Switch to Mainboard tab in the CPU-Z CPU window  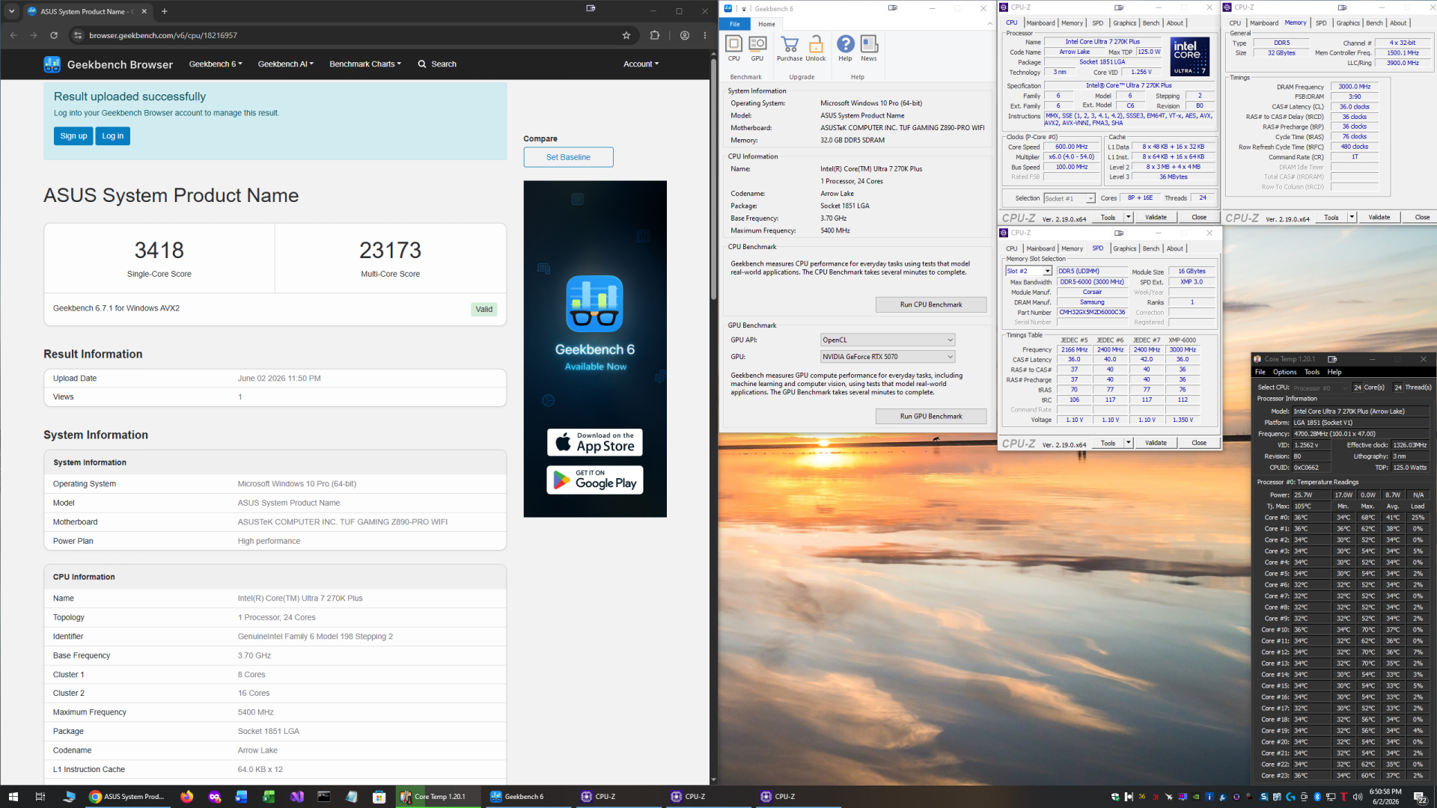[x=1040, y=23]
